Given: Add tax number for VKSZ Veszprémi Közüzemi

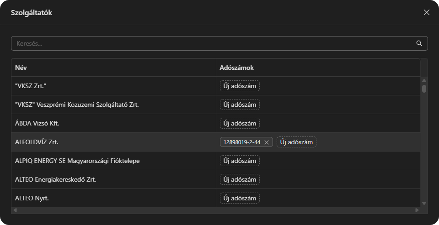Looking at the screenshot, I should point(240,105).
